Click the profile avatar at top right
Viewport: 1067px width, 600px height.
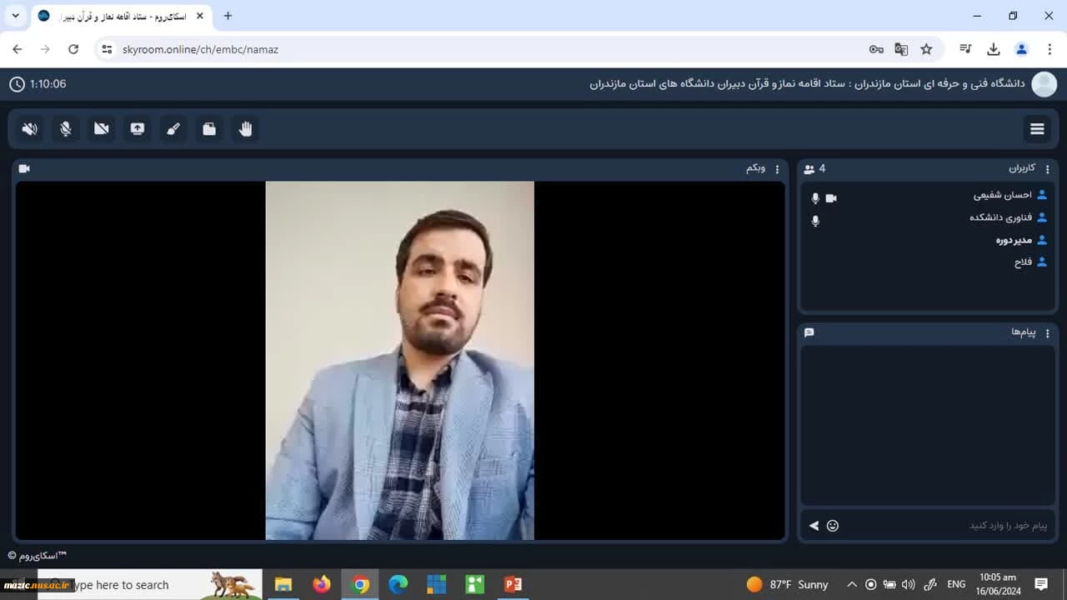1044,84
